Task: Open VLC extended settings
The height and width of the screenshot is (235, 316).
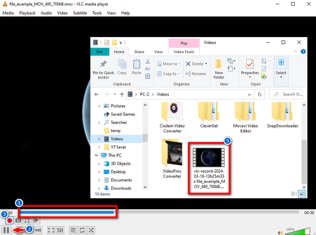Action: [60, 230]
